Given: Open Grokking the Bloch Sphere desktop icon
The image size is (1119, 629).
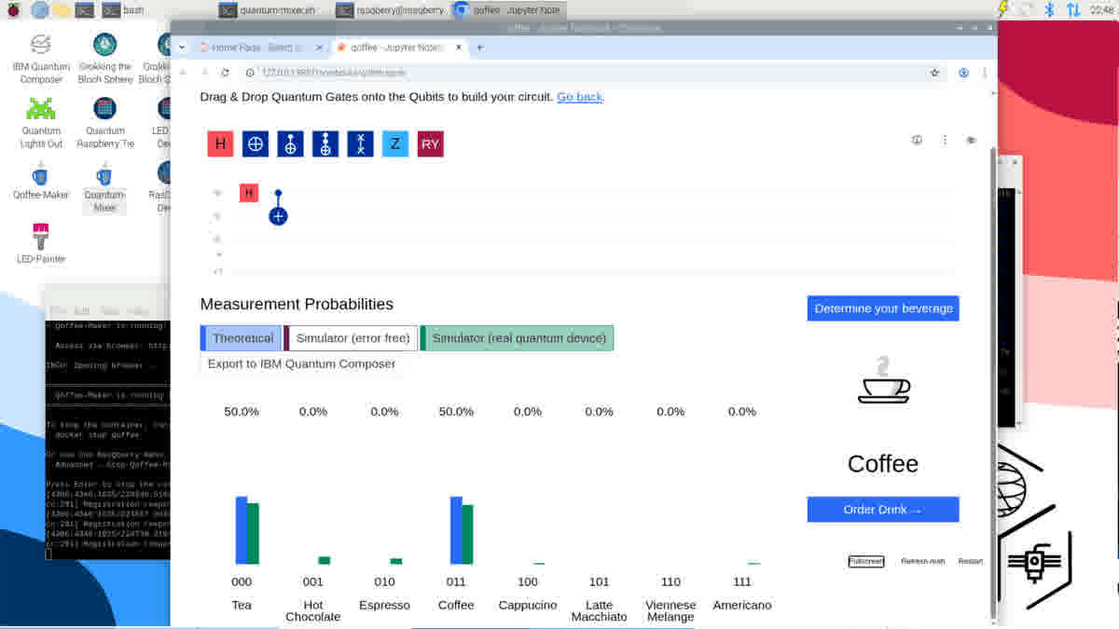Looking at the screenshot, I should tap(104, 58).
